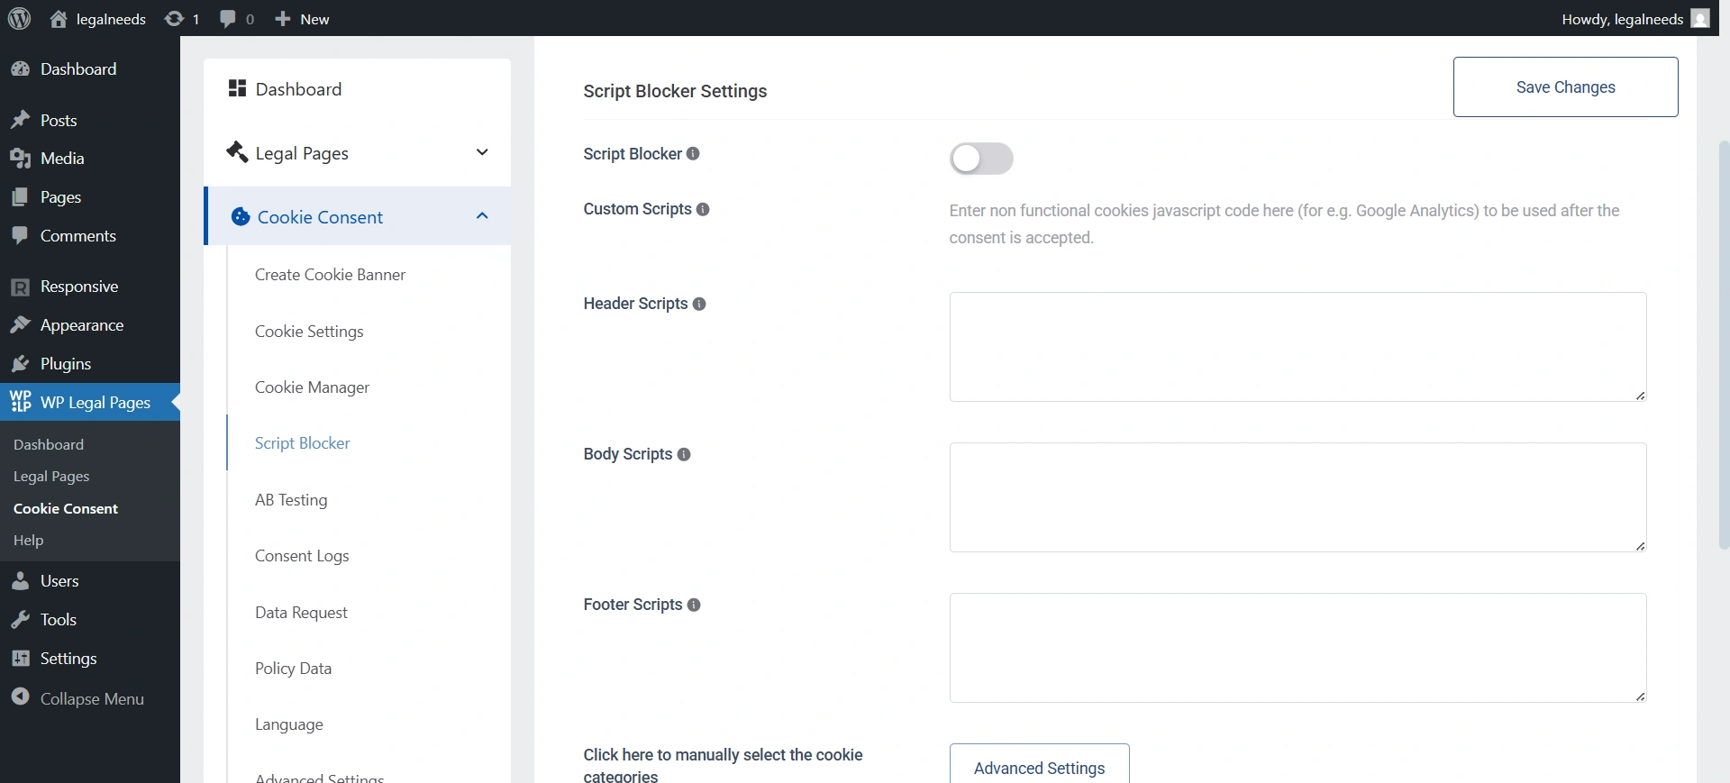Screen dimensions: 1730x783
Task: Open the Advanced Settings button
Action: [1039, 767]
